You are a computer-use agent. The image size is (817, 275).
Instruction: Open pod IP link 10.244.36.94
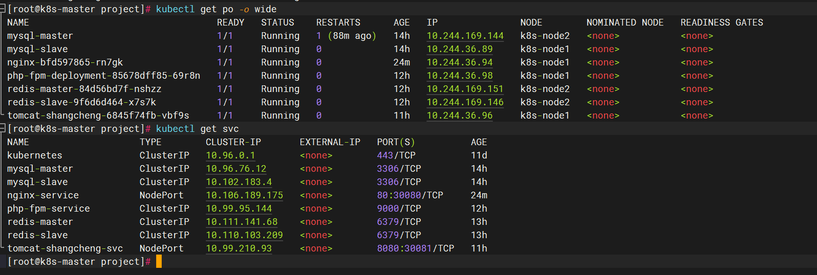(x=460, y=62)
